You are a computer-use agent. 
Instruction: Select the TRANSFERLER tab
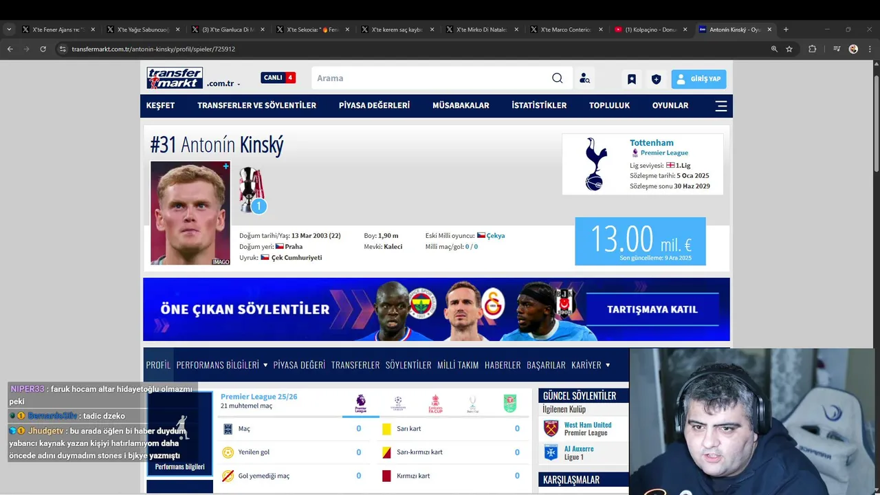(355, 365)
